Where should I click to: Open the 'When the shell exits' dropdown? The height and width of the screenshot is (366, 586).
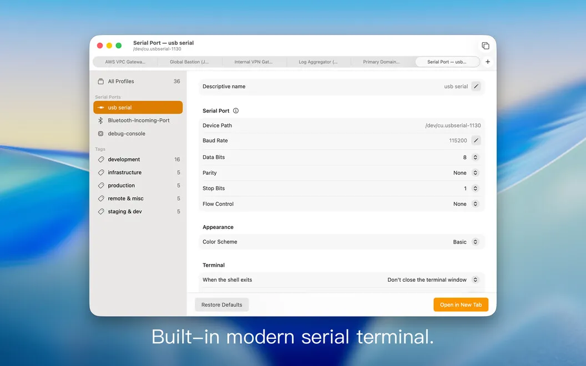[x=475, y=279]
